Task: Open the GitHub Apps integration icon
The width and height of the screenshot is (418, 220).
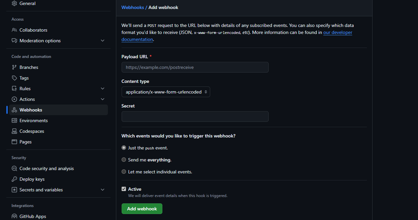Action: [14, 216]
